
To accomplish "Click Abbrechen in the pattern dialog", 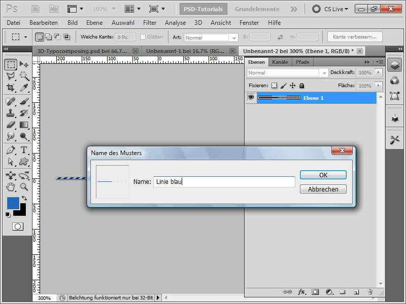I will (323, 189).
